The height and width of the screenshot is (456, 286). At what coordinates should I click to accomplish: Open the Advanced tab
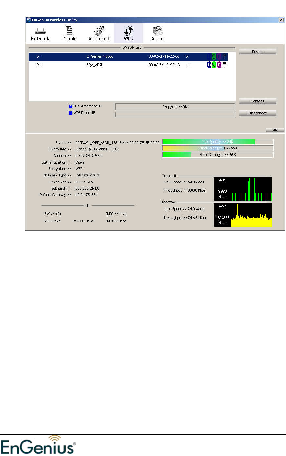tap(99, 33)
